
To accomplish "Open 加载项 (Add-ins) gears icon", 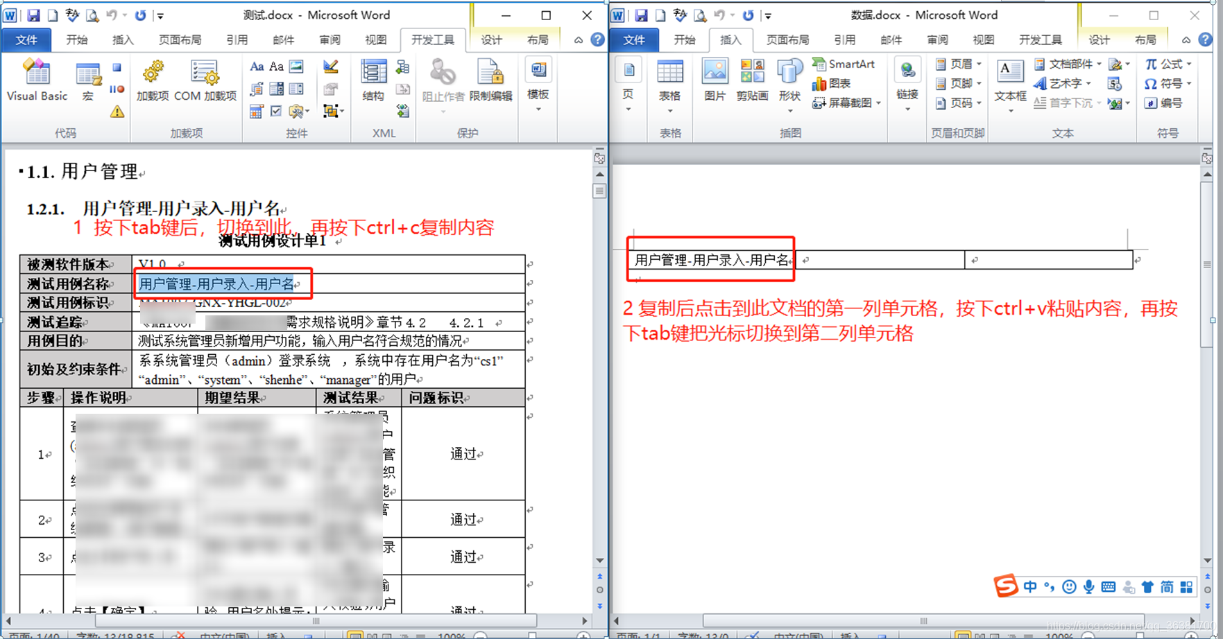I will (153, 81).
